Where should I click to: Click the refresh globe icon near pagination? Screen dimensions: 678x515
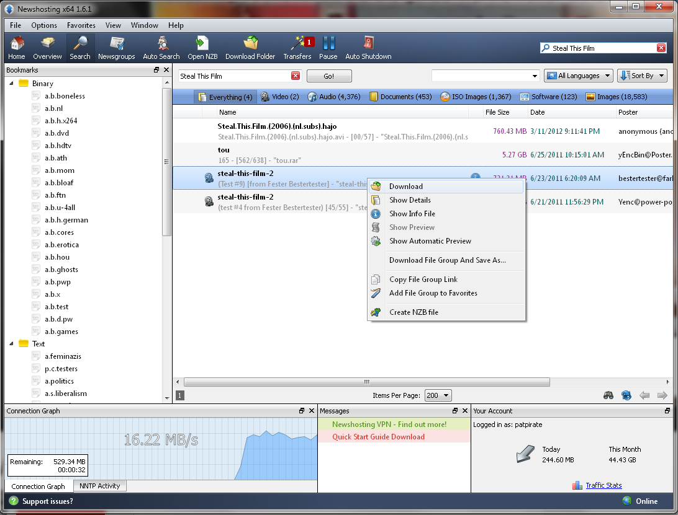pos(626,395)
